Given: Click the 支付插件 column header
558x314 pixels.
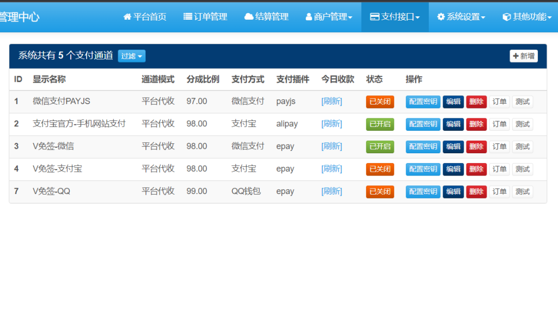Looking at the screenshot, I should click(293, 79).
